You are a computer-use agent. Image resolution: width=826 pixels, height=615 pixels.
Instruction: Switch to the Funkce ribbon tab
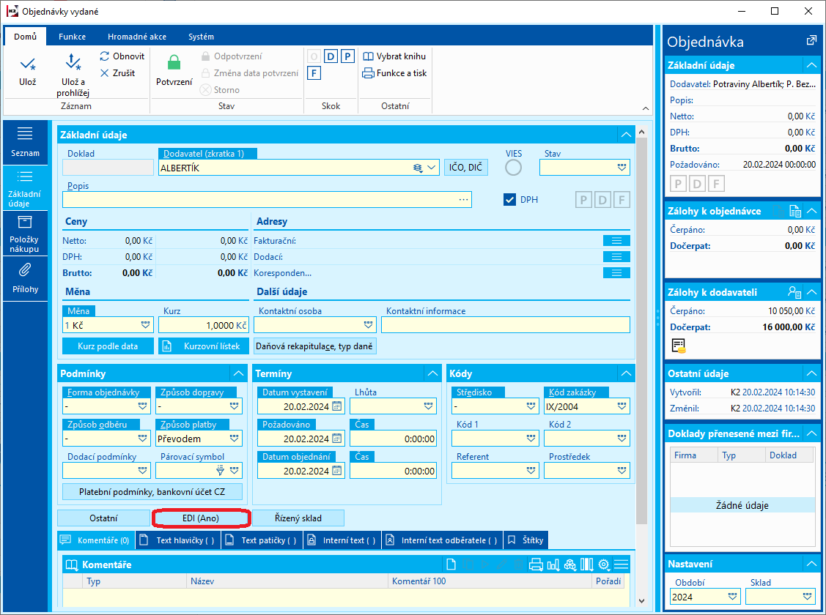(x=73, y=37)
